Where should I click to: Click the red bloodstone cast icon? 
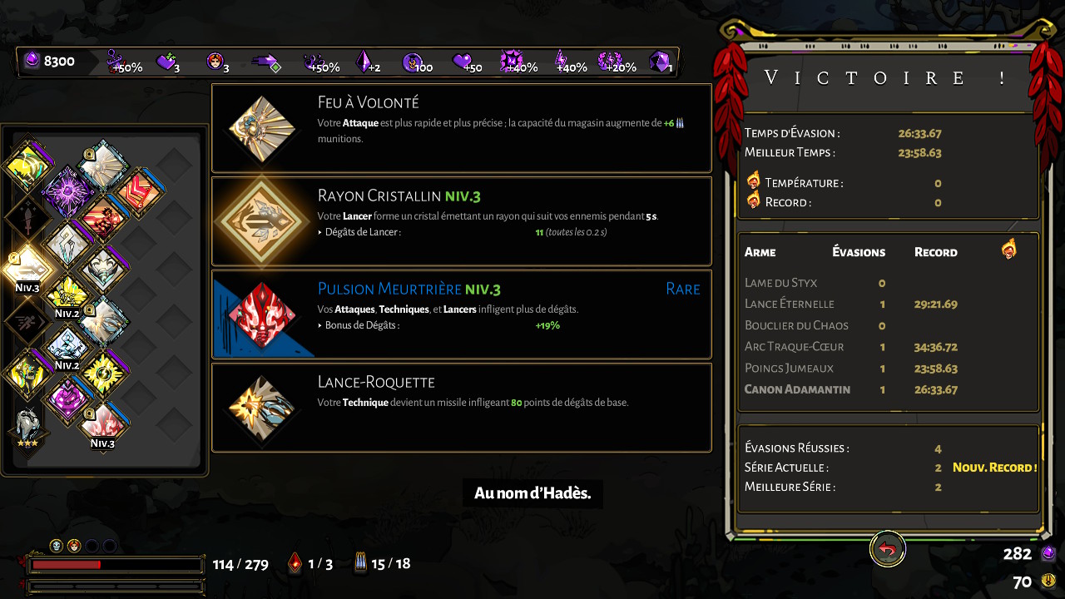pos(295,563)
